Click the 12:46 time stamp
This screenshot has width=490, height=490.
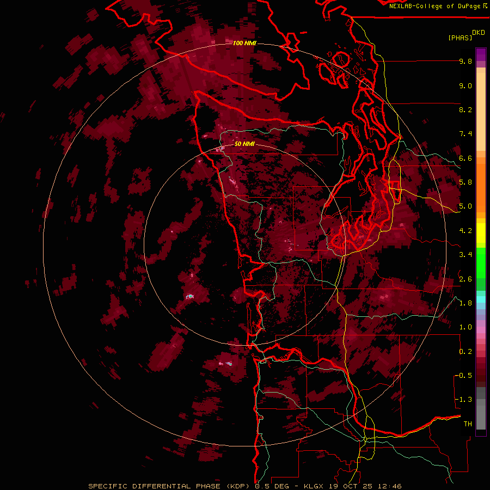(389, 486)
